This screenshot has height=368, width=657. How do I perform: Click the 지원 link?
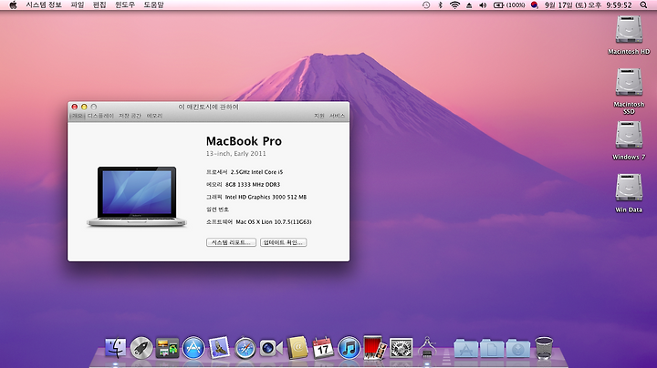319,116
